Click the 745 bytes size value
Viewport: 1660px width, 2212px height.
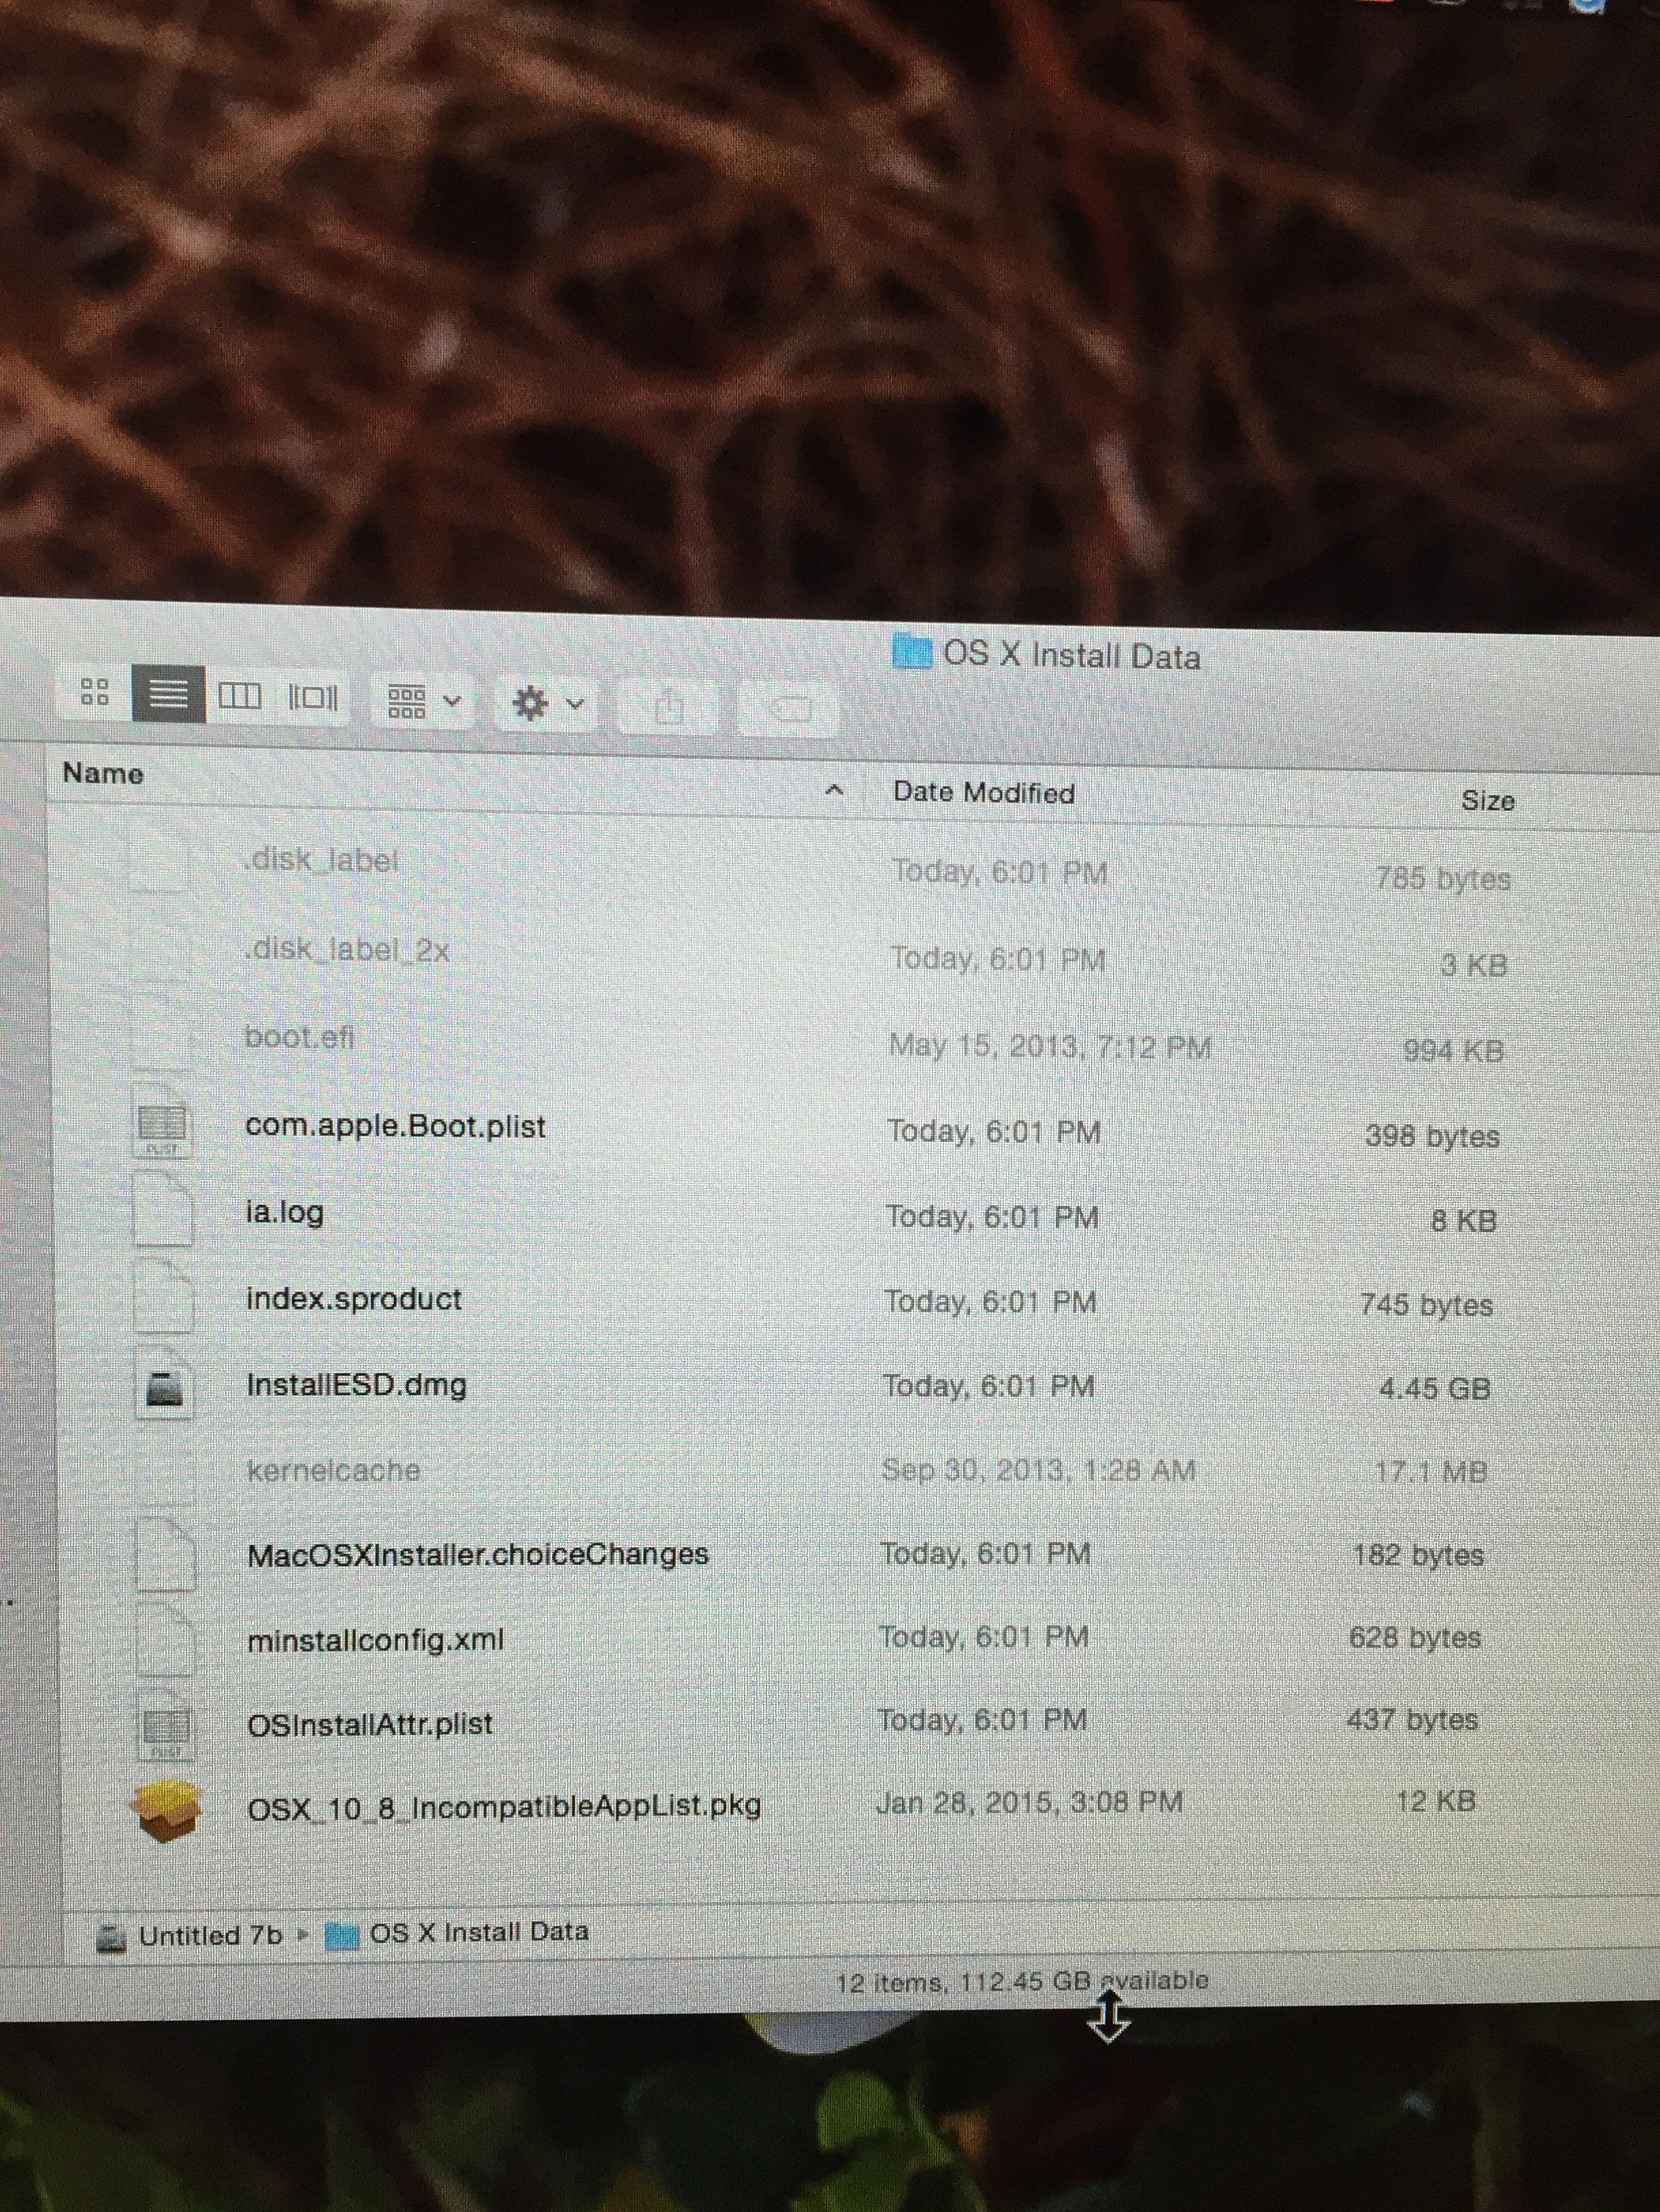point(1426,1305)
